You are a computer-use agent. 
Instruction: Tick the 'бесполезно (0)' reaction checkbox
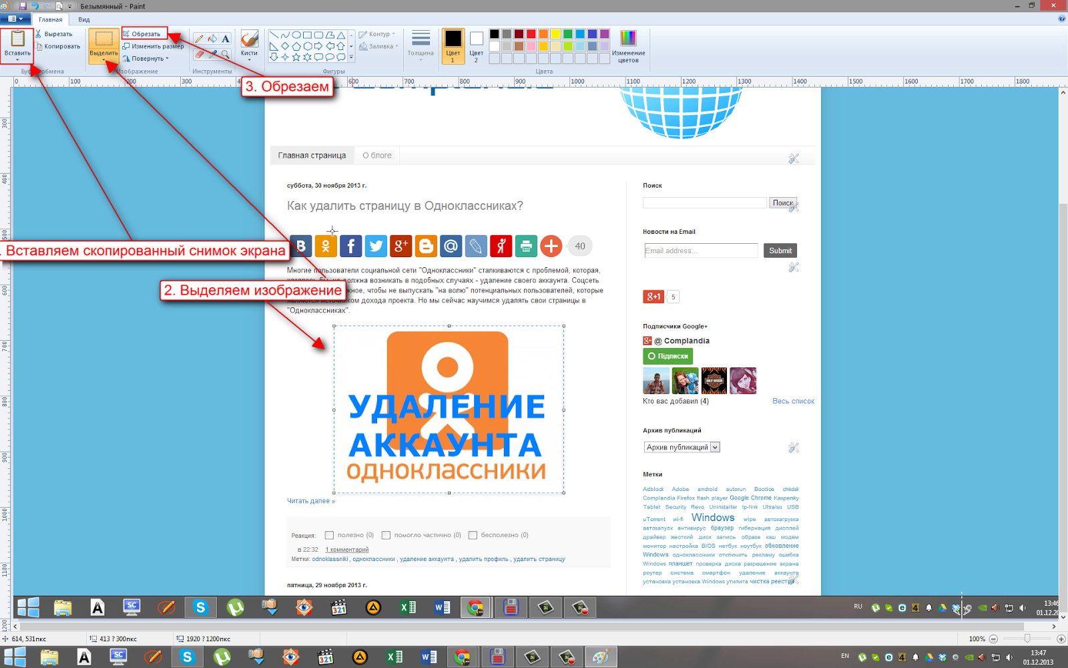point(473,535)
